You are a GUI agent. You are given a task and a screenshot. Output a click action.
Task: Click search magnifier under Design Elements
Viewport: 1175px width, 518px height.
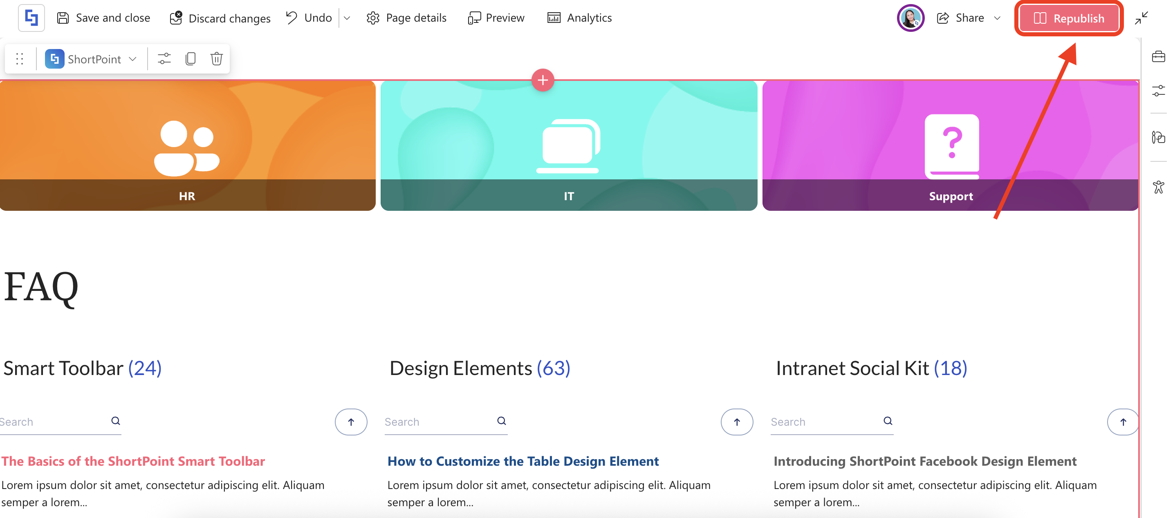tap(502, 421)
